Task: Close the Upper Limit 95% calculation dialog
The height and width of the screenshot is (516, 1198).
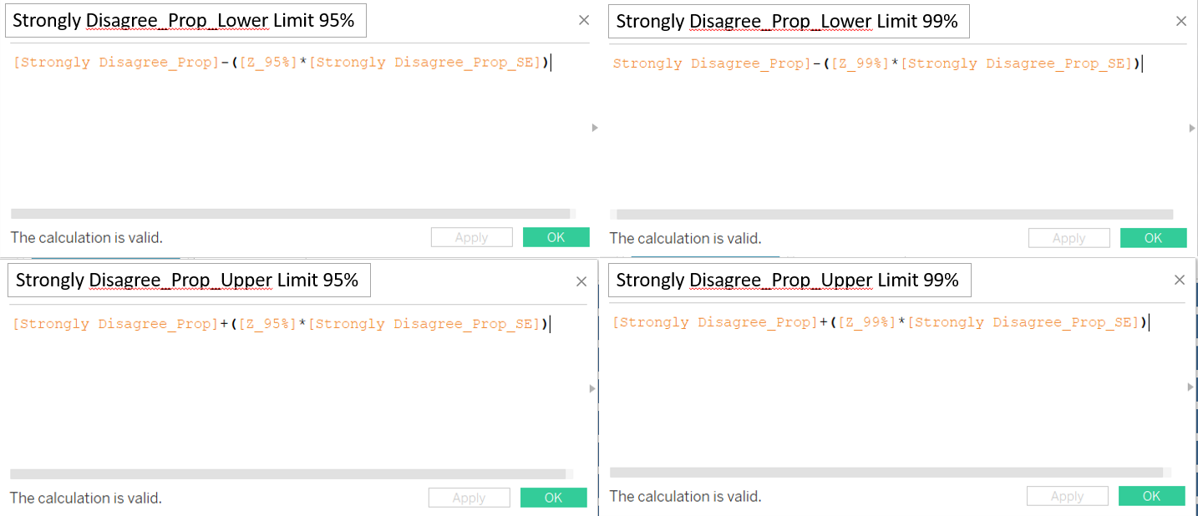Action: coord(581,281)
